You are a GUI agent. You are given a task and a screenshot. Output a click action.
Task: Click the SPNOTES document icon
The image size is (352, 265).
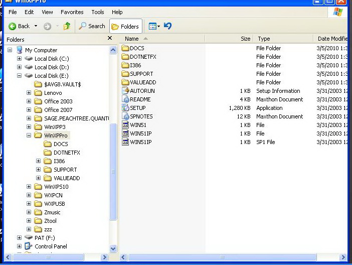[x=125, y=116]
